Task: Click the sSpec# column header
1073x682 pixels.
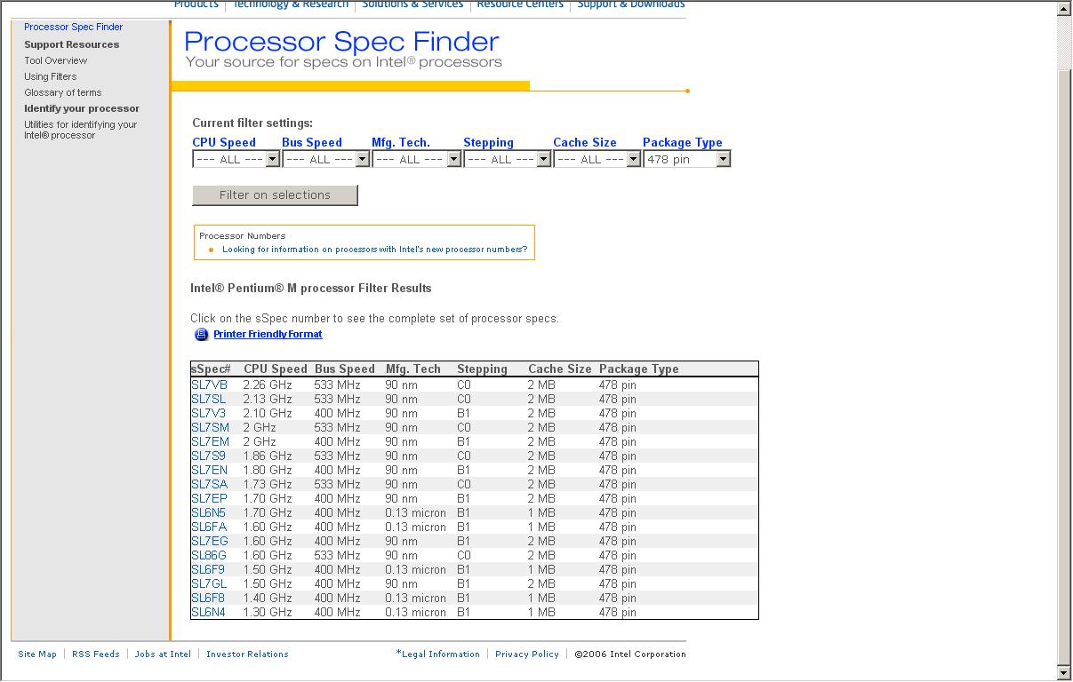Action: pyautogui.click(x=211, y=369)
